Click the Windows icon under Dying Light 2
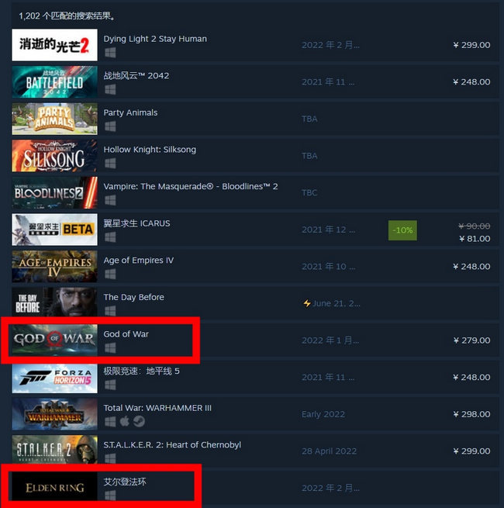Screen dimensions: 504x508 pos(110,53)
